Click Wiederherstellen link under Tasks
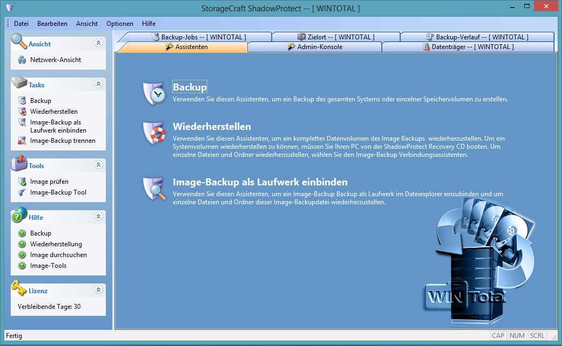 click(54, 111)
